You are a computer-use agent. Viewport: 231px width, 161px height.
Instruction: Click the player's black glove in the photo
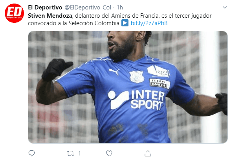(57, 69)
